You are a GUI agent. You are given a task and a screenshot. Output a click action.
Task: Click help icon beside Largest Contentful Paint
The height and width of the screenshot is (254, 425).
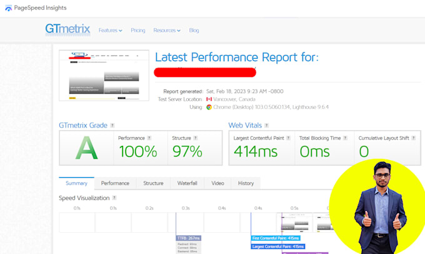(288, 138)
